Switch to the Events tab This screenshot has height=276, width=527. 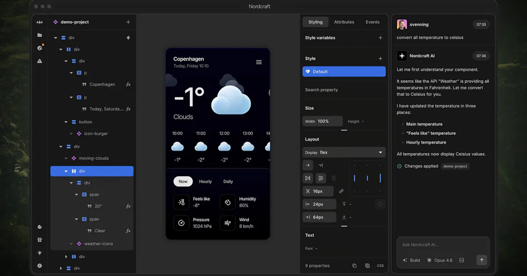372,22
